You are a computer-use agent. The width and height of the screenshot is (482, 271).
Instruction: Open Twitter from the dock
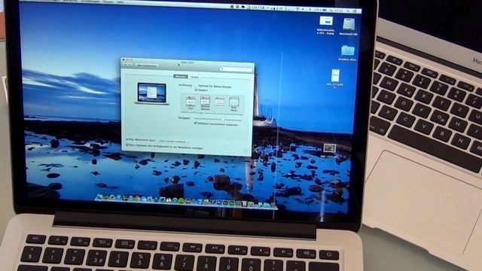pos(162,199)
